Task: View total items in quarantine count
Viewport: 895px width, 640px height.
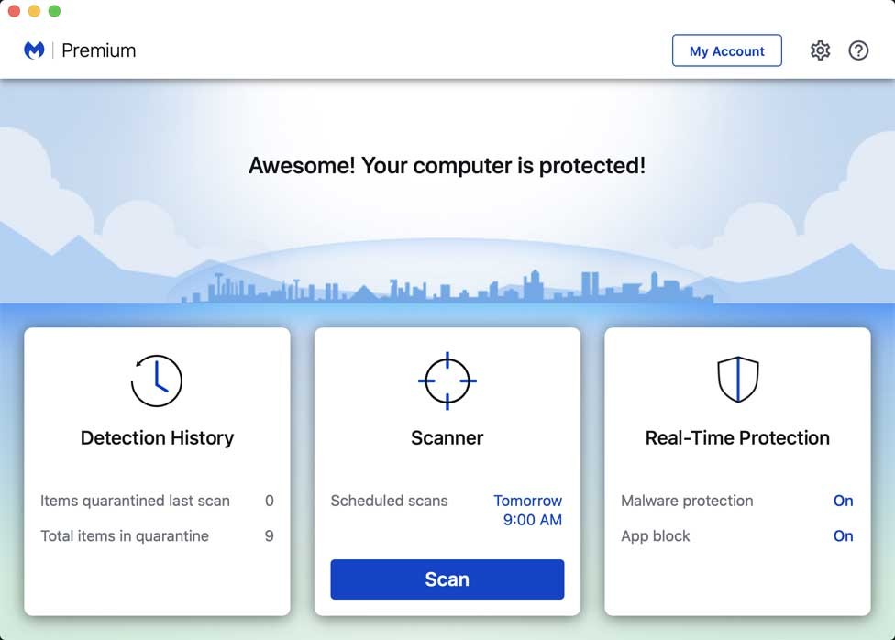Action: [x=268, y=535]
